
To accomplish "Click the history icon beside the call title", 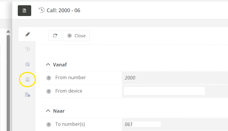I will click(42, 10).
